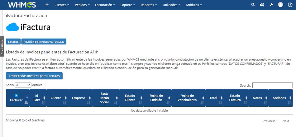Go to Next page
The width and height of the screenshot is (296, 137).
click(286, 121)
